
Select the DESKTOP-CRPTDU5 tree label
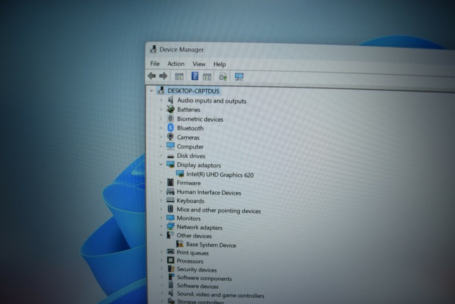pyautogui.click(x=193, y=91)
